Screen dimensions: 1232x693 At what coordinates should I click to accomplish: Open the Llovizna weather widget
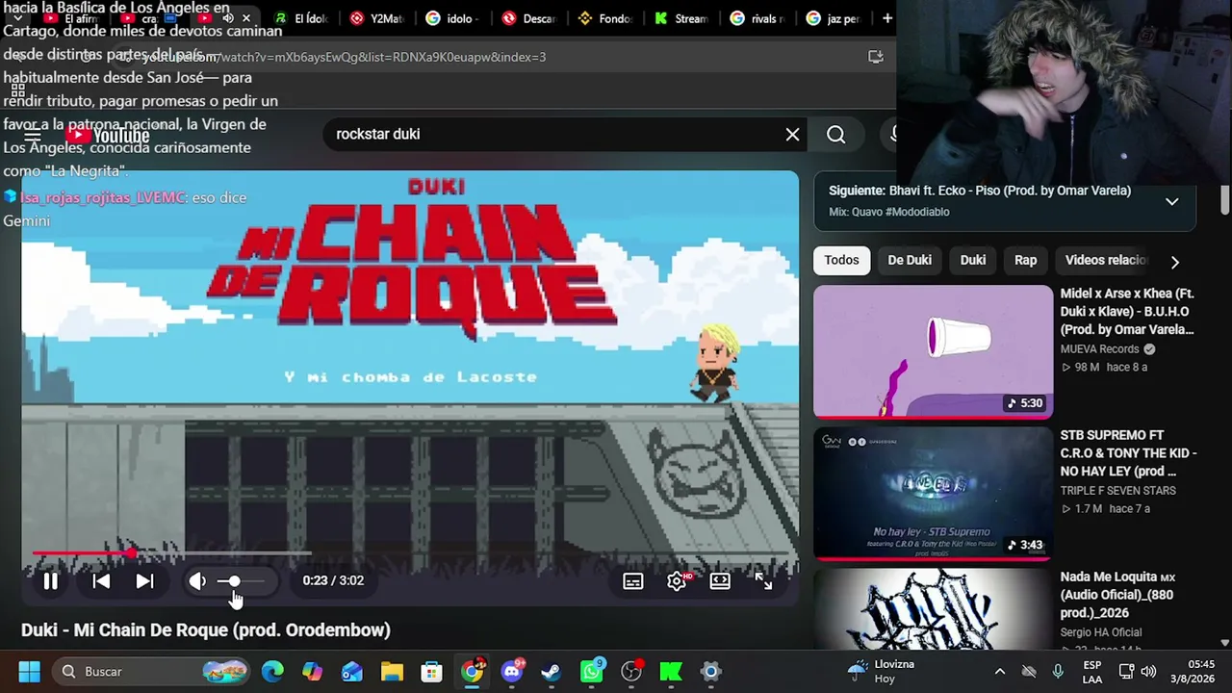point(881,672)
